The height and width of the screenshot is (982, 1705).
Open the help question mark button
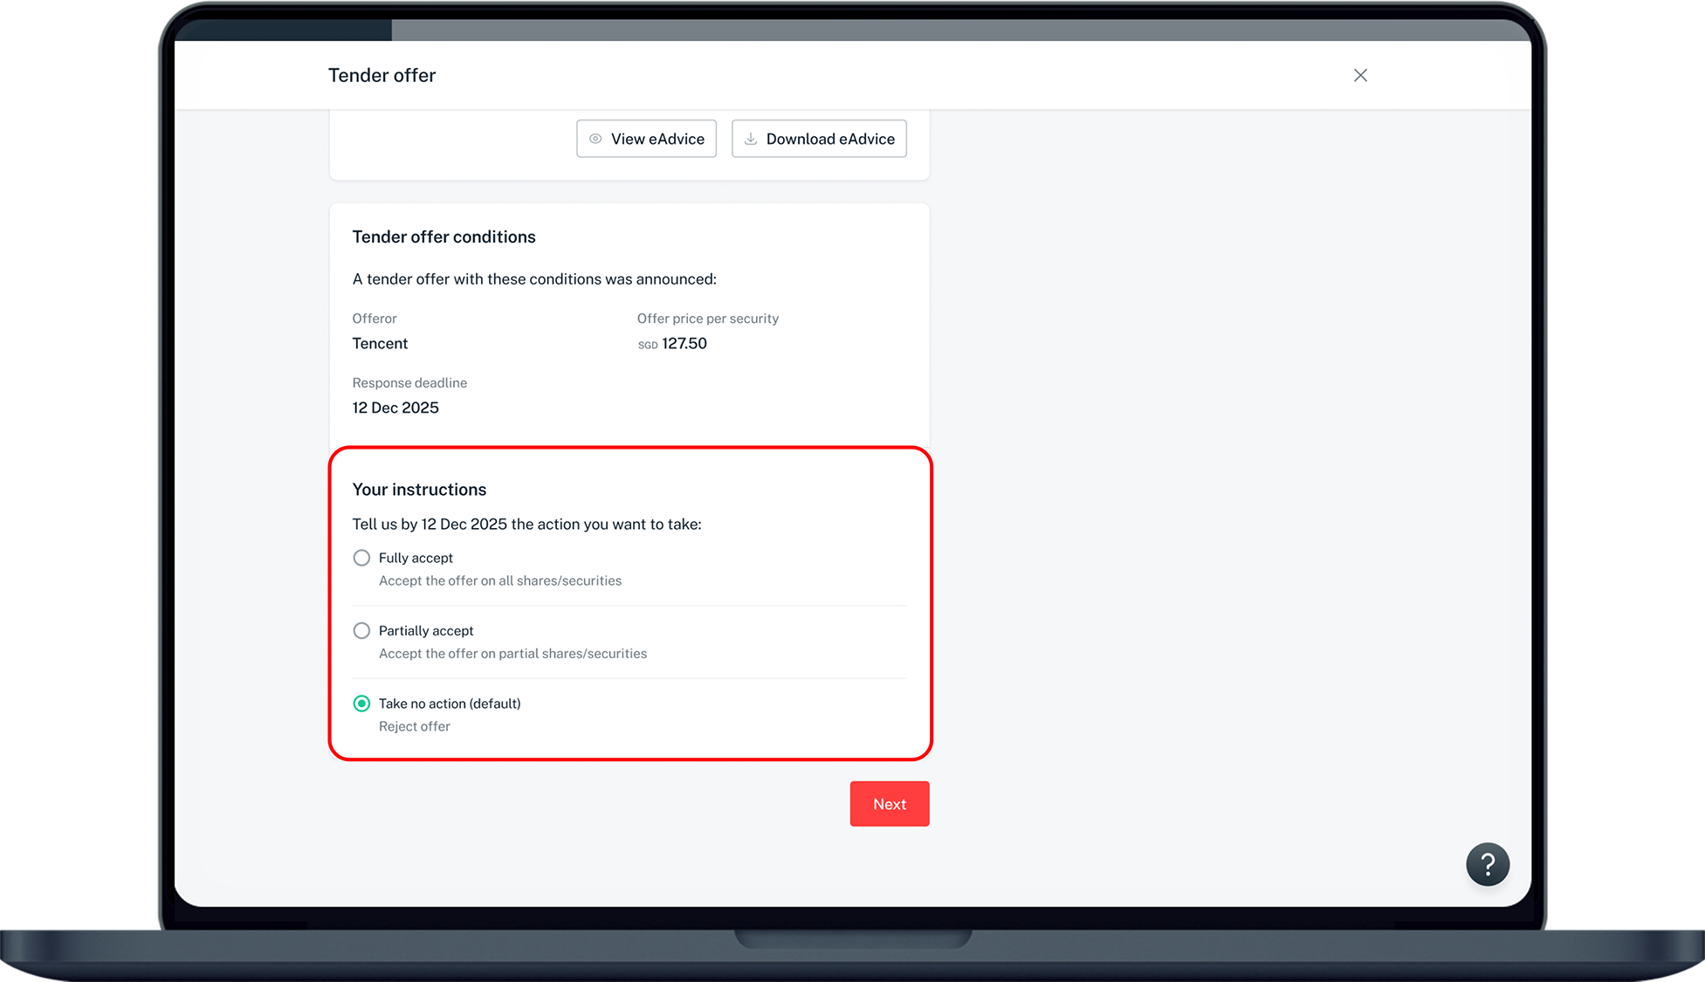tap(1488, 864)
